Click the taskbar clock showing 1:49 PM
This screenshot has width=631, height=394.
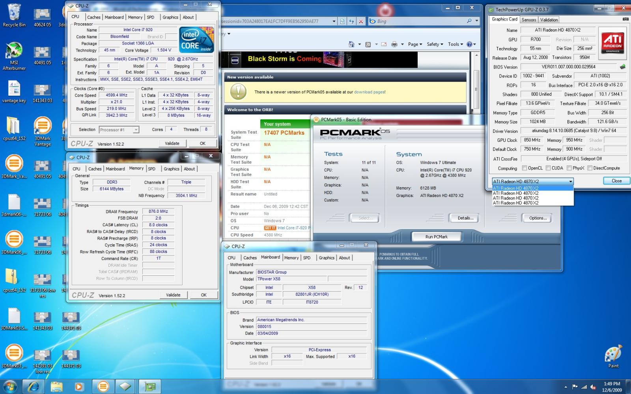click(612, 387)
